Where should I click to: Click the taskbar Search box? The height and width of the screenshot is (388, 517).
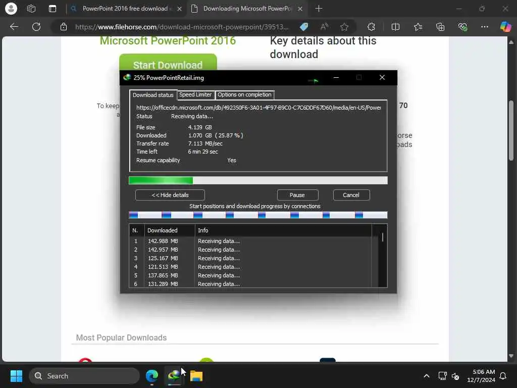point(84,376)
